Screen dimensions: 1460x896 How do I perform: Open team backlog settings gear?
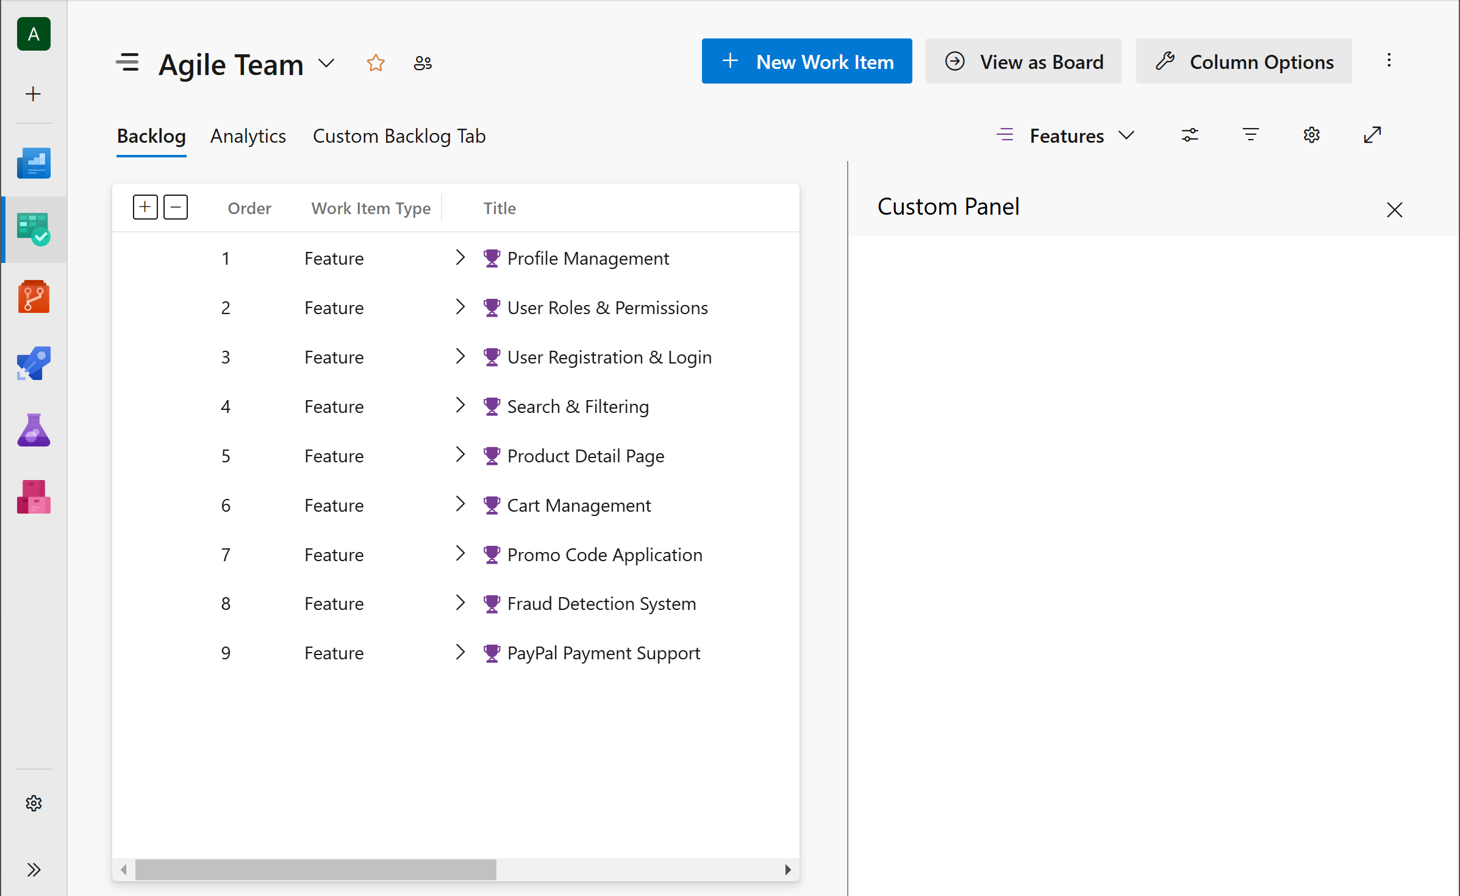click(x=1312, y=135)
